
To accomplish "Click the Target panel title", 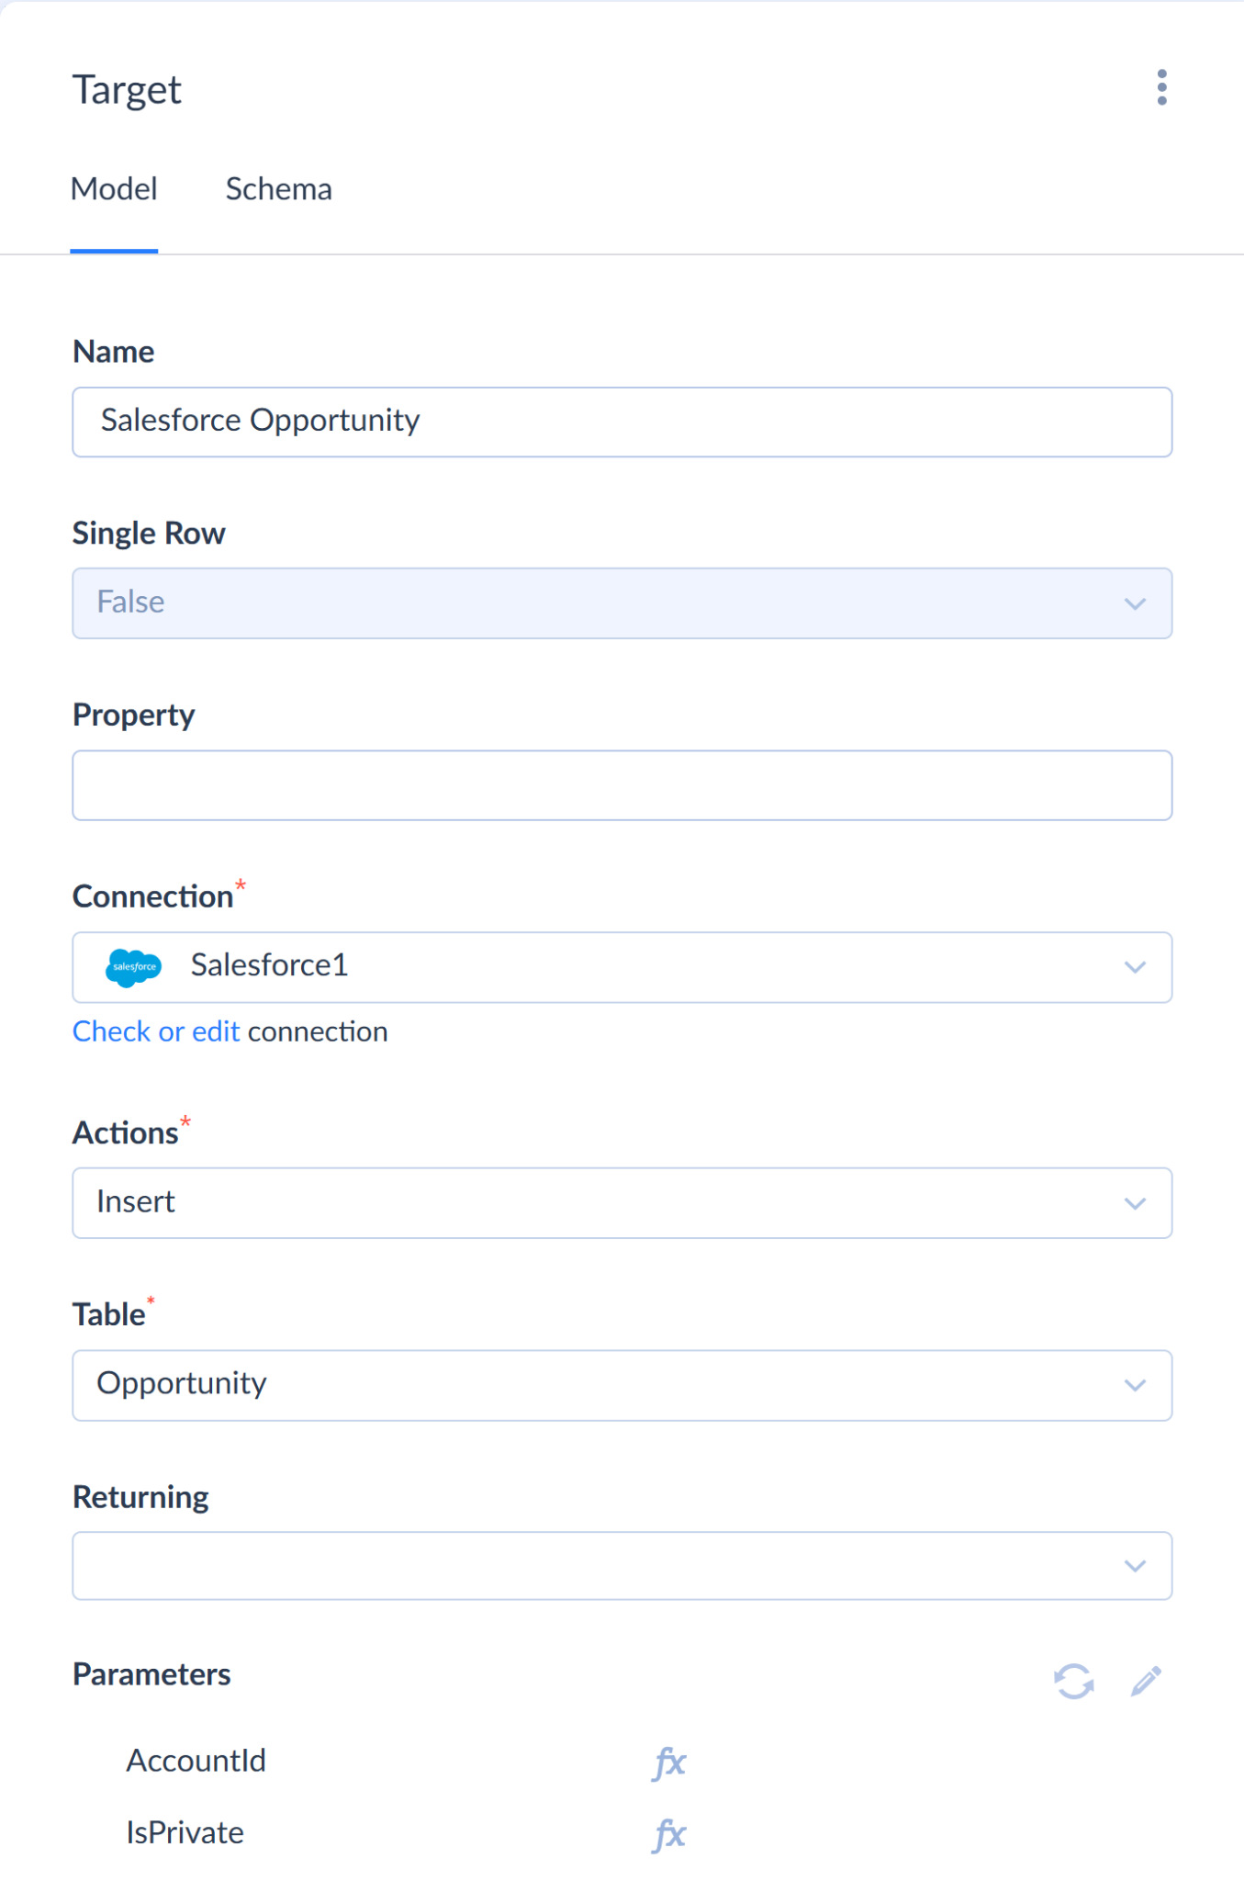I will (x=127, y=90).
